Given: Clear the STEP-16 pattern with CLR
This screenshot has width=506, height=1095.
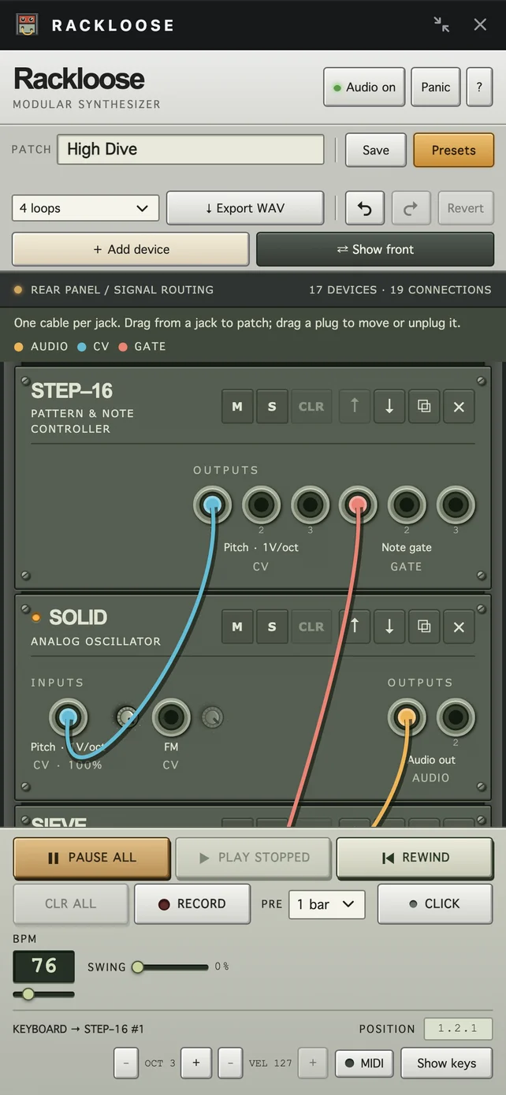Looking at the screenshot, I should click(x=311, y=407).
